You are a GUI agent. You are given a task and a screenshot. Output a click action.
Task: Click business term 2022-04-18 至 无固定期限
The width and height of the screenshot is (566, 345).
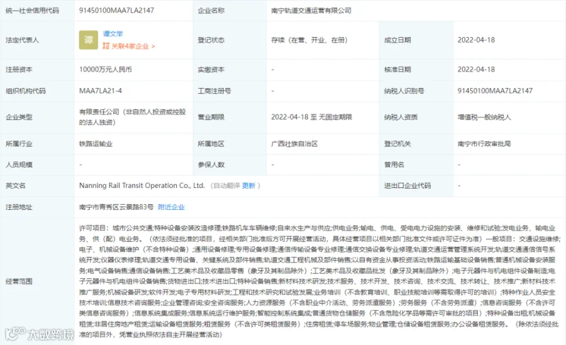pos(311,117)
